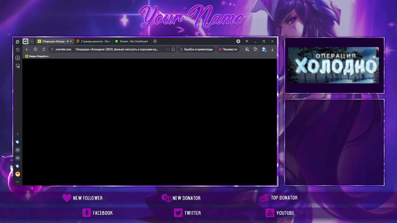Open the History clock icon in browser sidebar
Viewport: 397px width, 223px height.
[18, 50]
